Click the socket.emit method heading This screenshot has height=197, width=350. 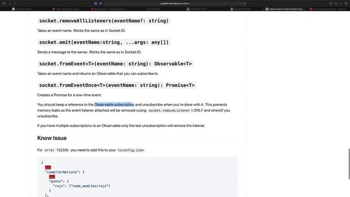click(104, 42)
